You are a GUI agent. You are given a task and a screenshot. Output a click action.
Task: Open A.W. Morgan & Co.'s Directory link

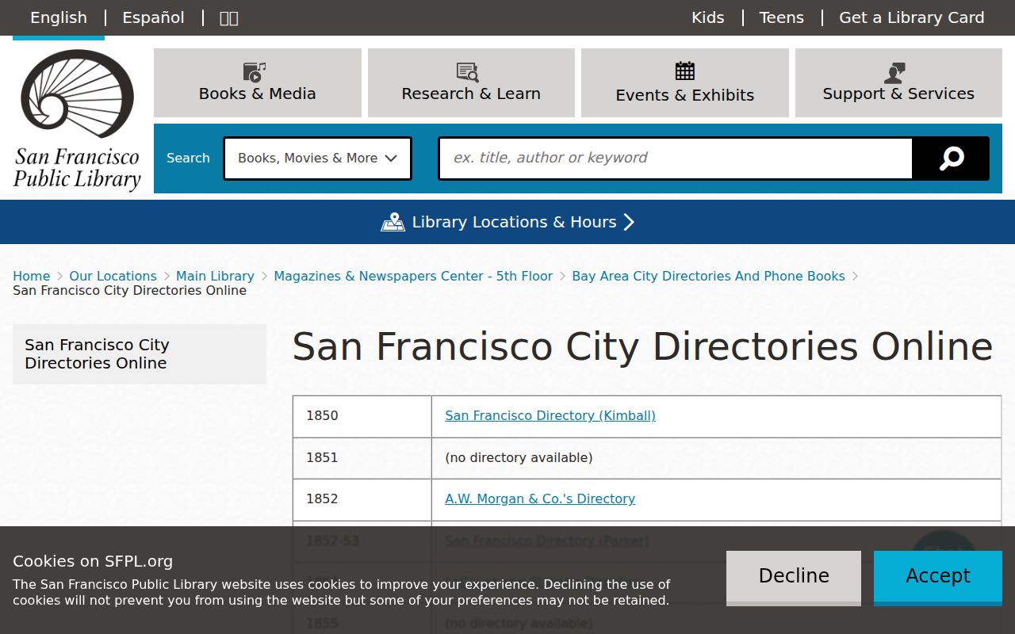540,498
